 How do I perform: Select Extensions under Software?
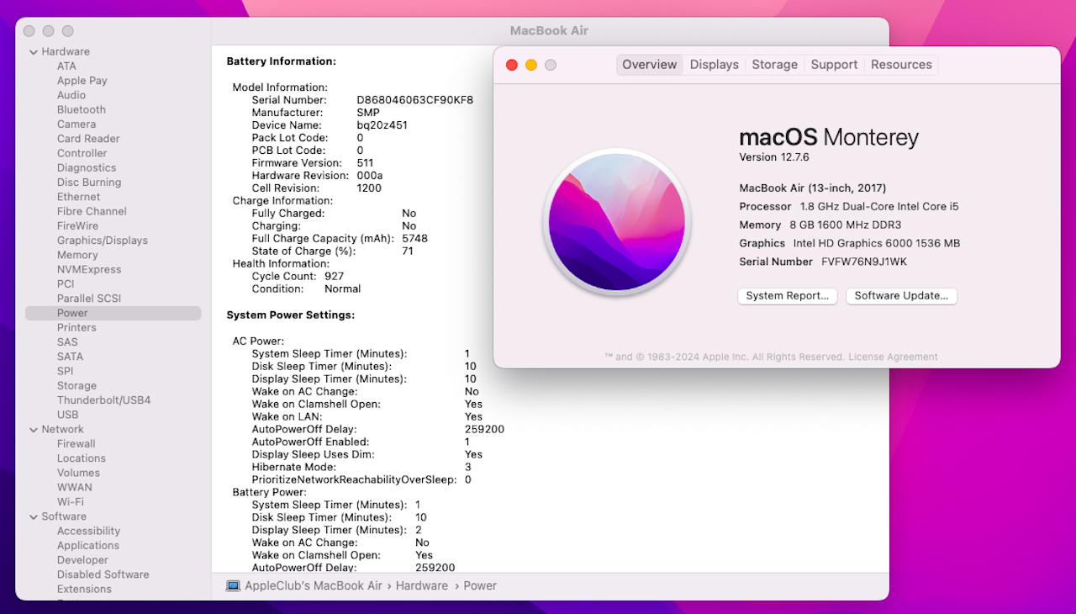[84, 589]
